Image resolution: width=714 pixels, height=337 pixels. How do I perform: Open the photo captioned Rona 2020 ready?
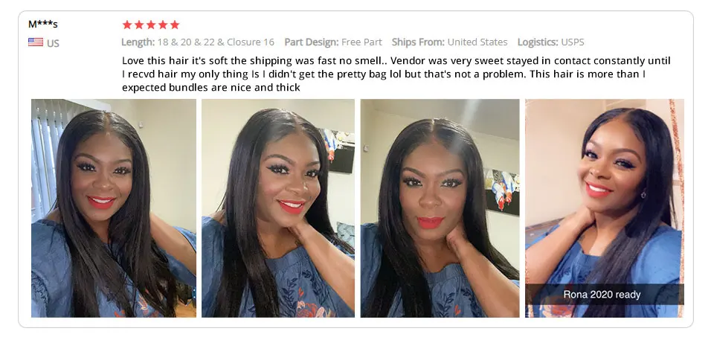tap(604, 208)
